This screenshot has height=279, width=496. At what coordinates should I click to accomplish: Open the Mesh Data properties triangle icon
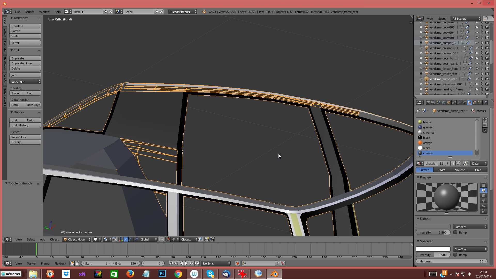[x=464, y=103]
